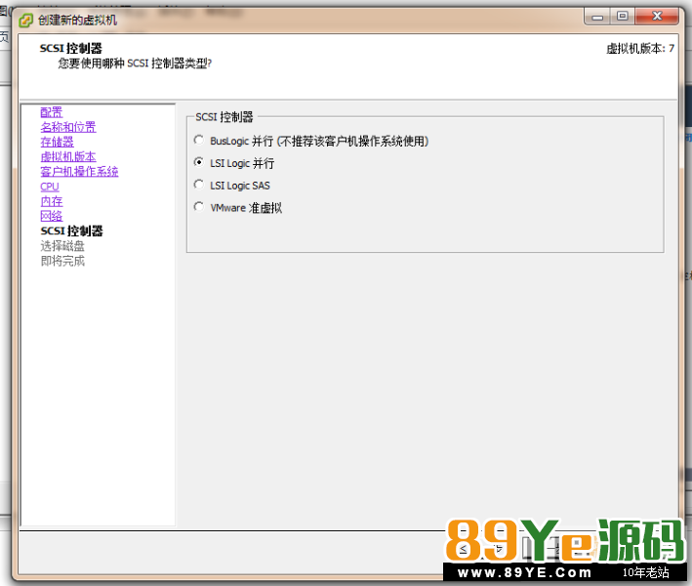Open 客户机操作系统 step link

pyautogui.click(x=79, y=171)
